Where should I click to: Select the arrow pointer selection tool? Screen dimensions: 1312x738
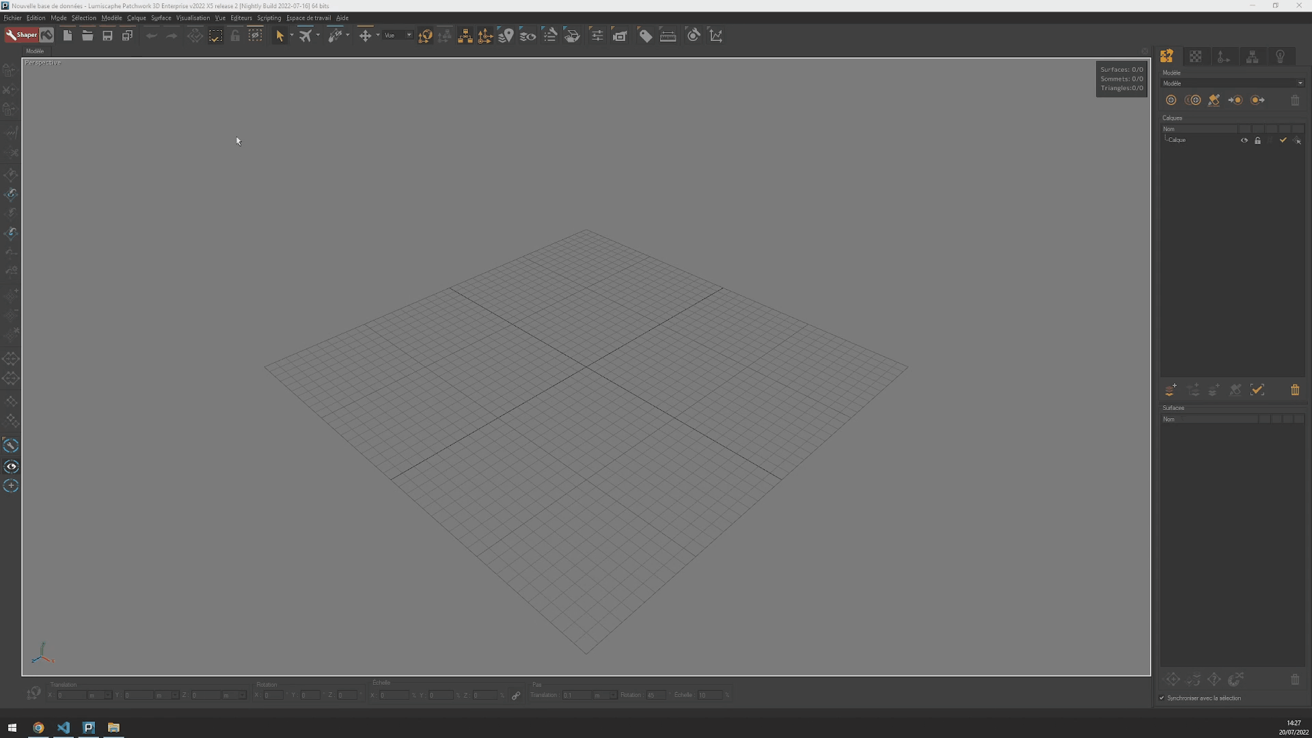tap(279, 36)
